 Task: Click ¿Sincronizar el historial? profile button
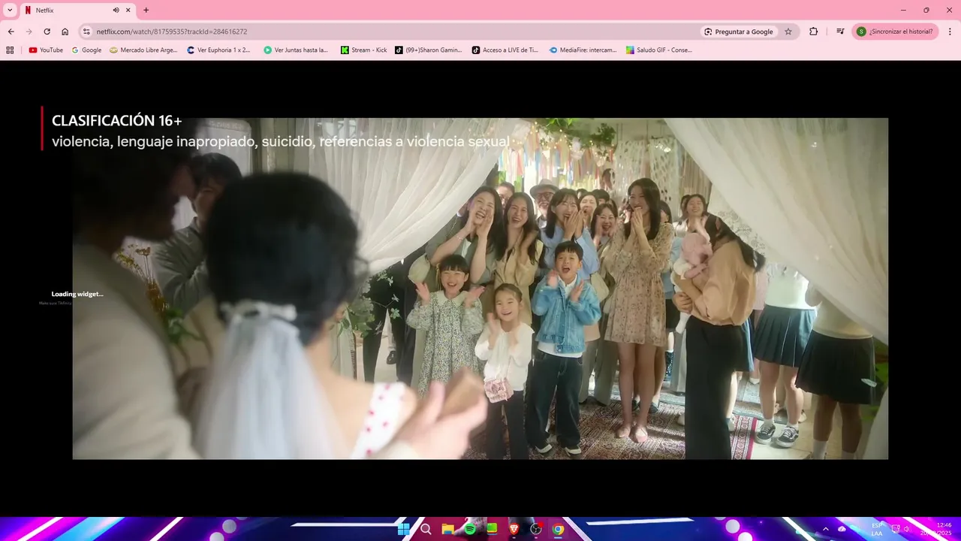tap(896, 32)
